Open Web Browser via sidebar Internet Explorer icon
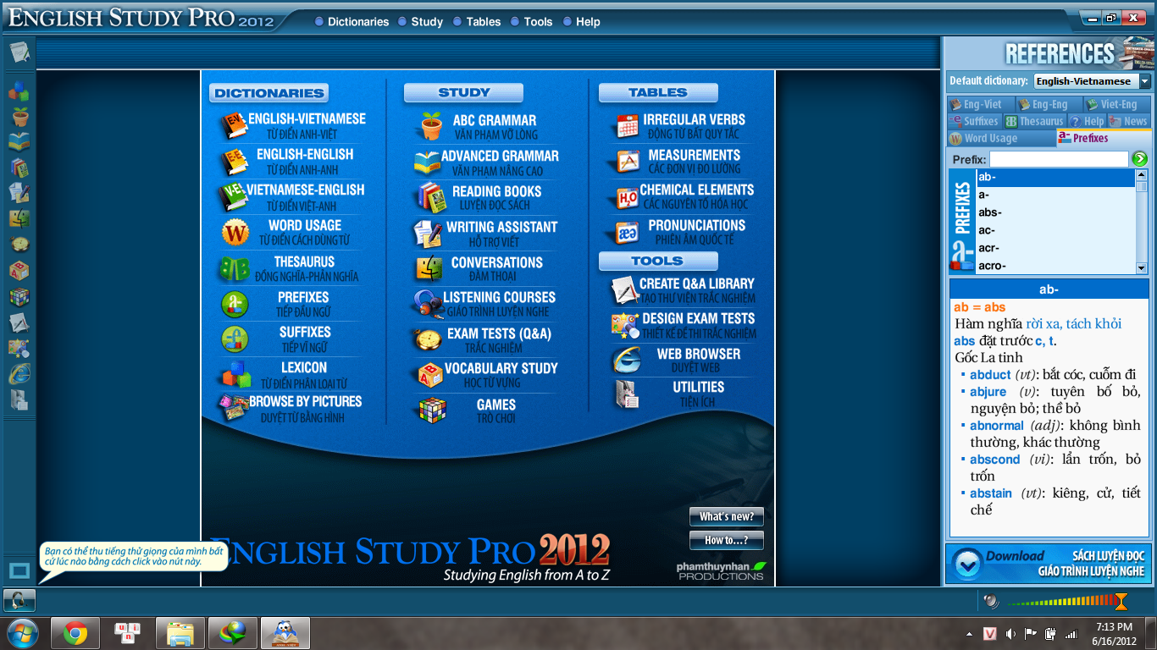The image size is (1157, 650). pos(19,373)
